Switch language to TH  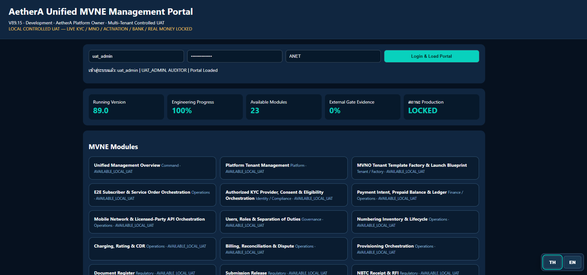coord(552,262)
